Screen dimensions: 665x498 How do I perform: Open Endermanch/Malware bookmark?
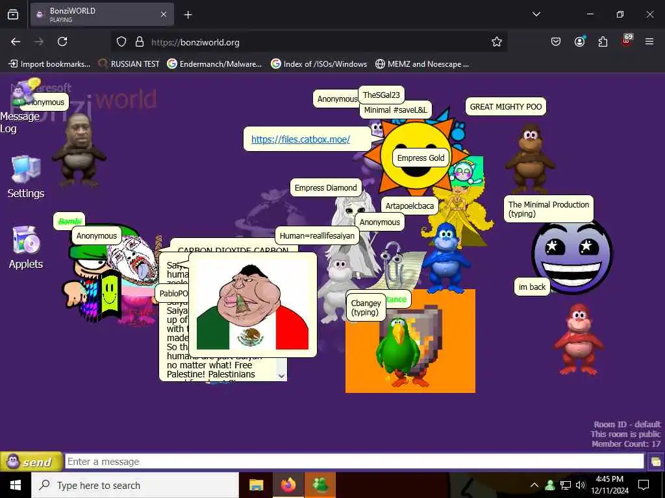pos(214,64)
